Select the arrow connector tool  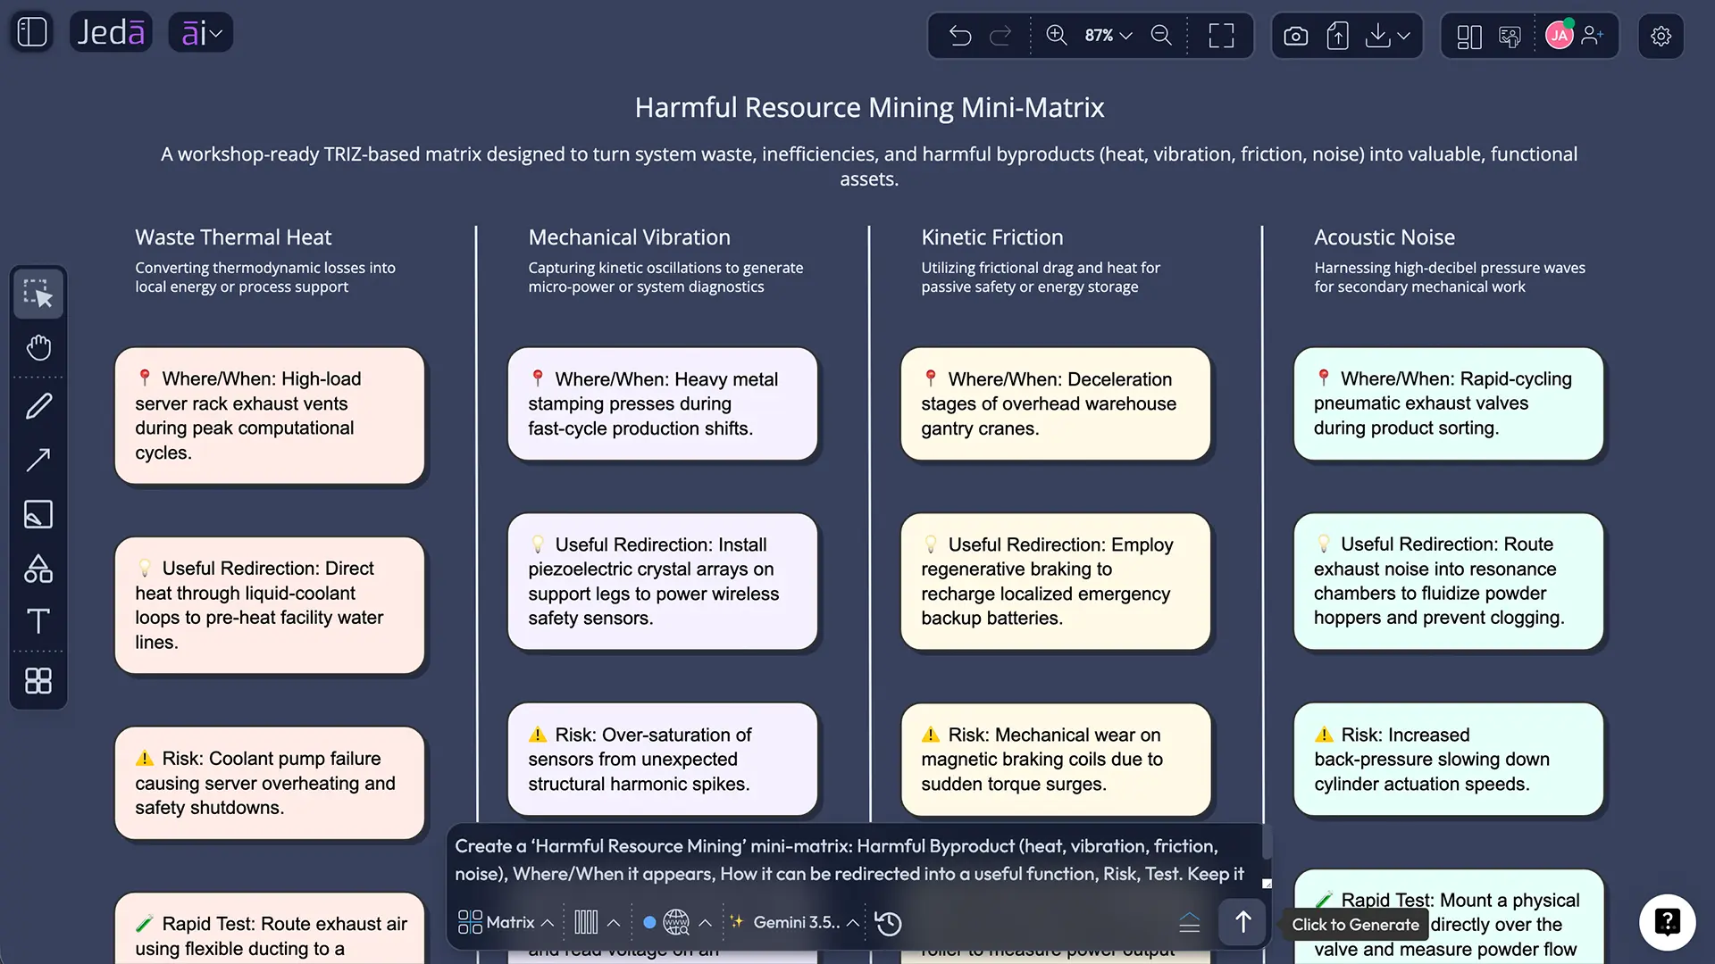pos(38,460)
